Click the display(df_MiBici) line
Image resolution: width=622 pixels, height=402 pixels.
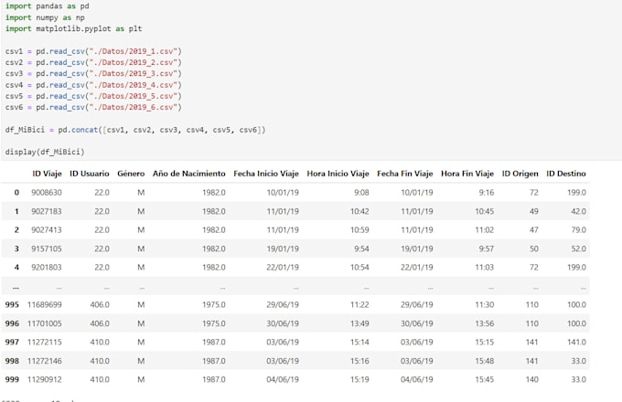pos(45,152)
